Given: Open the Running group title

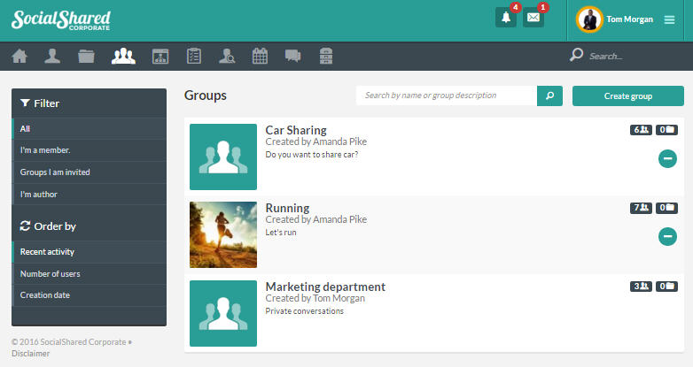Looking at the screenshot, I should 287,208.
